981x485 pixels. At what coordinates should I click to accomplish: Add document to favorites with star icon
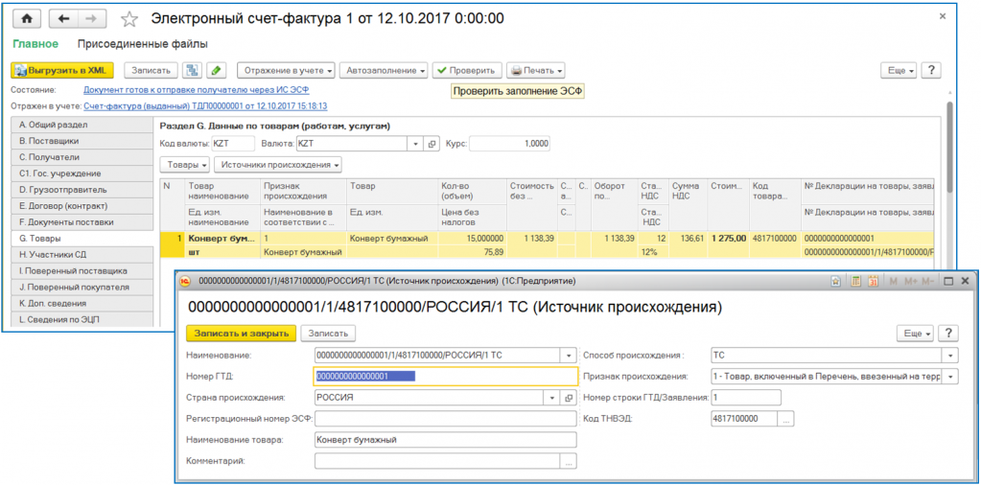129,19
